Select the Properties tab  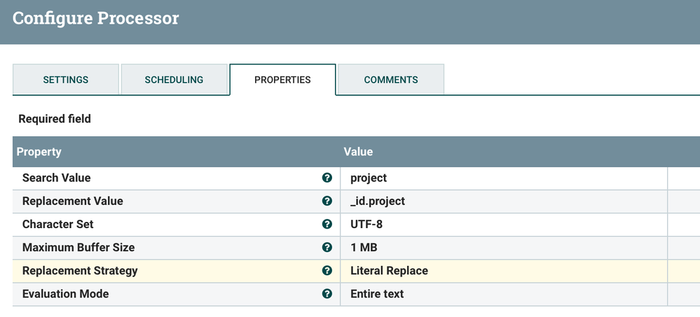click(x=282, y=80)
